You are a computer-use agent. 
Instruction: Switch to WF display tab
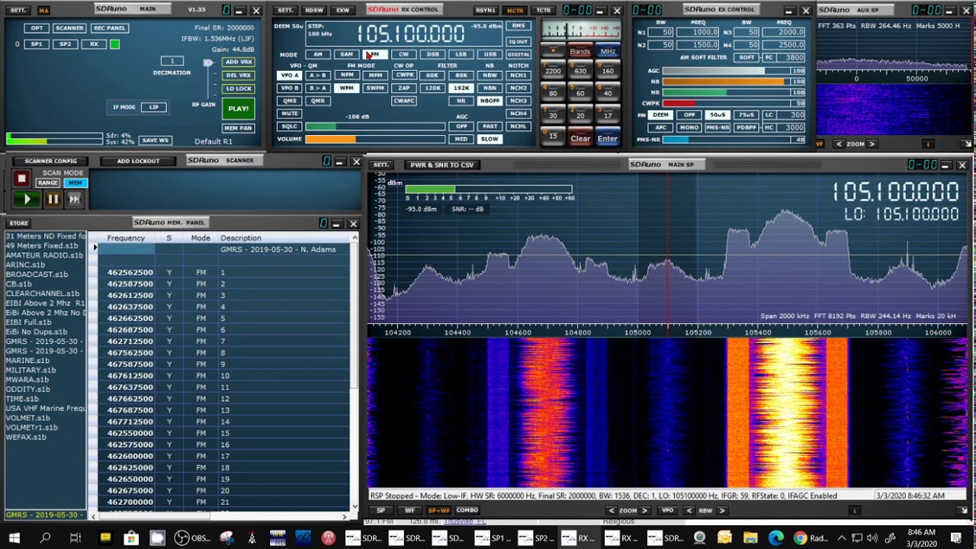click(409, 510)
